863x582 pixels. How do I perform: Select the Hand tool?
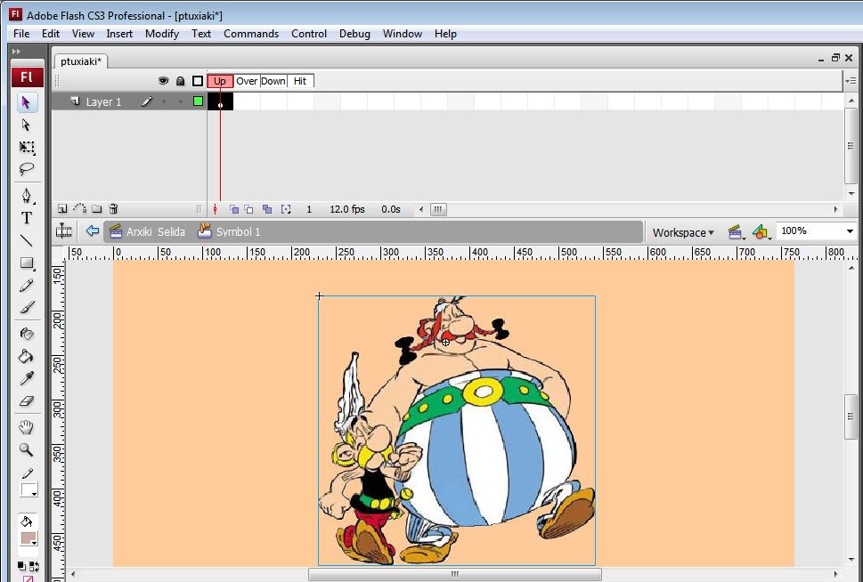pos(26,427)
